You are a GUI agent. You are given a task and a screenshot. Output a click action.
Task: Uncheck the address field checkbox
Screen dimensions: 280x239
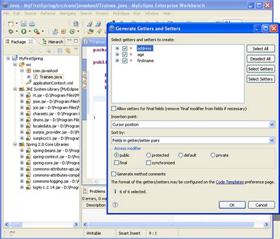pos(125,48)
